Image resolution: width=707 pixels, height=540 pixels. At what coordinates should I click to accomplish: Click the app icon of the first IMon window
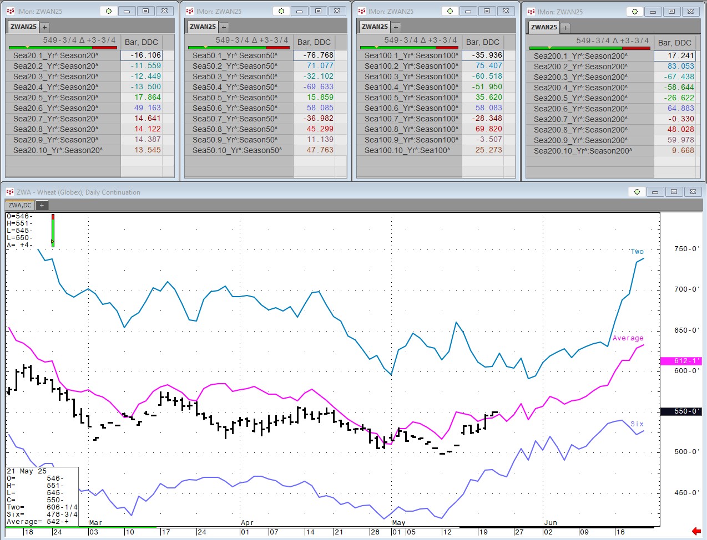[x=10, y=11]
